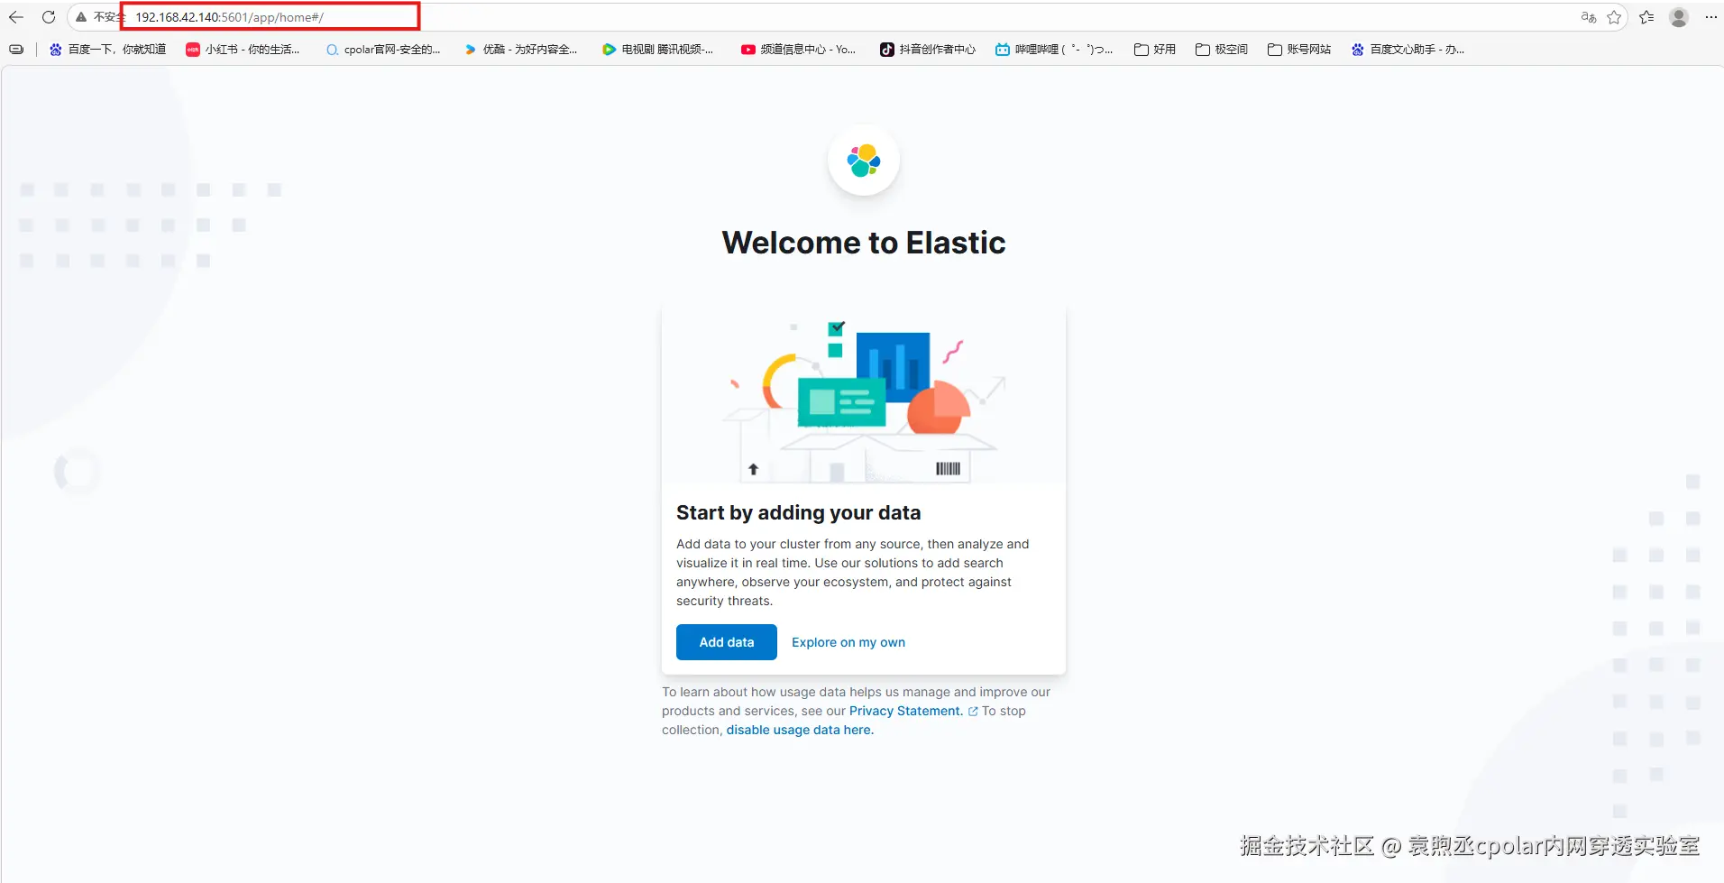Add page to favorites star icon
This screenshot has width=1724, height=883.
(1614, 17)
